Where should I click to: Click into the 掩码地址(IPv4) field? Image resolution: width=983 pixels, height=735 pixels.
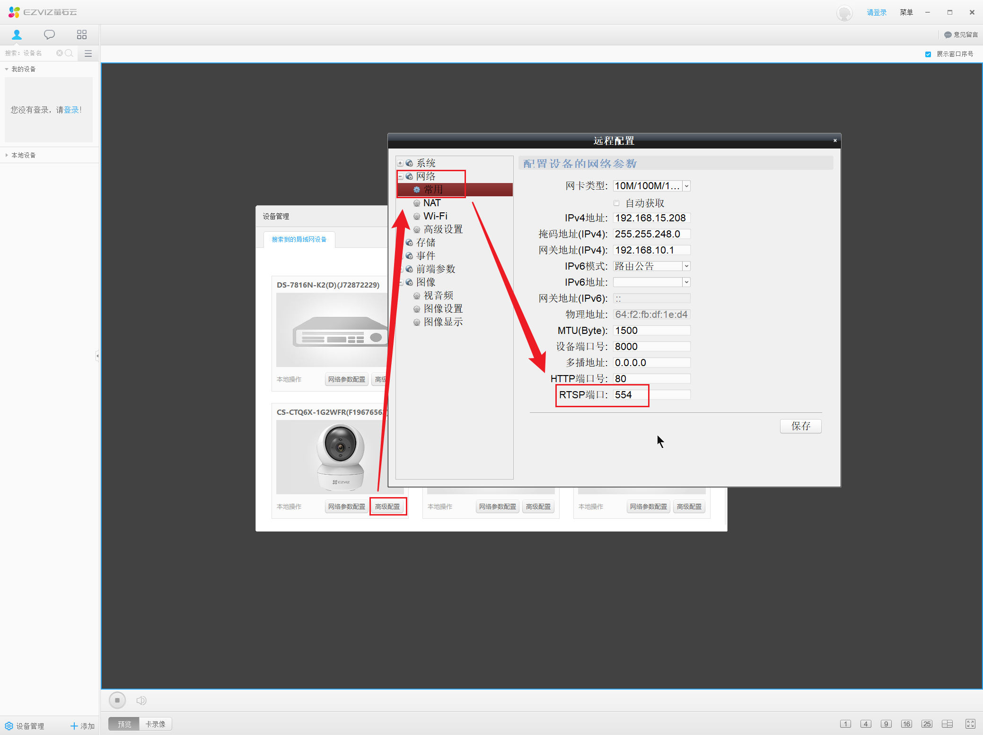coord(651,234)
